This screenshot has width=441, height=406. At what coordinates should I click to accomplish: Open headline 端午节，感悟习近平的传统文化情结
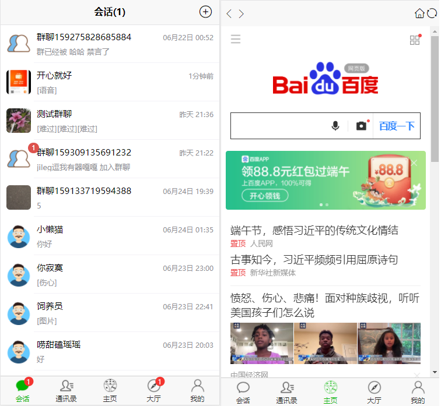pos(315,231)
